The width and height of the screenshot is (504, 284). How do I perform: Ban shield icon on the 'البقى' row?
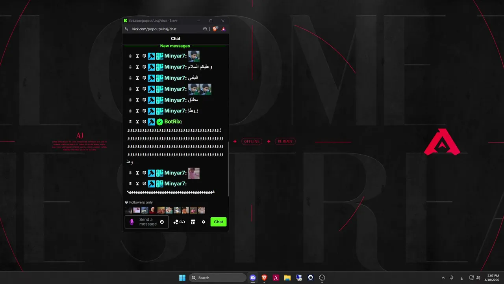[x=144, y=78]
